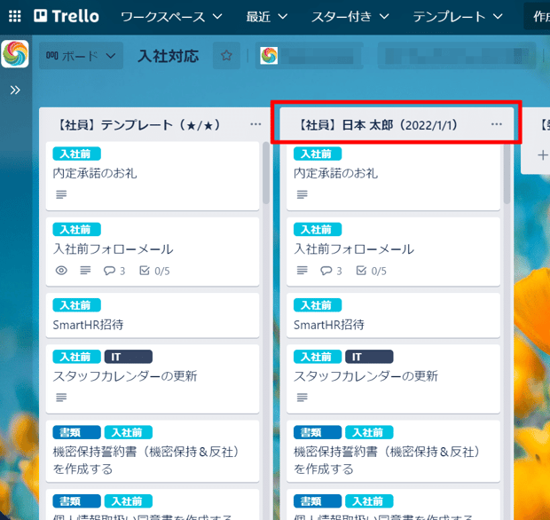Open the workspace avatar icon in sidebar
The width and height of the screenshot is (550, 520).
15,53
